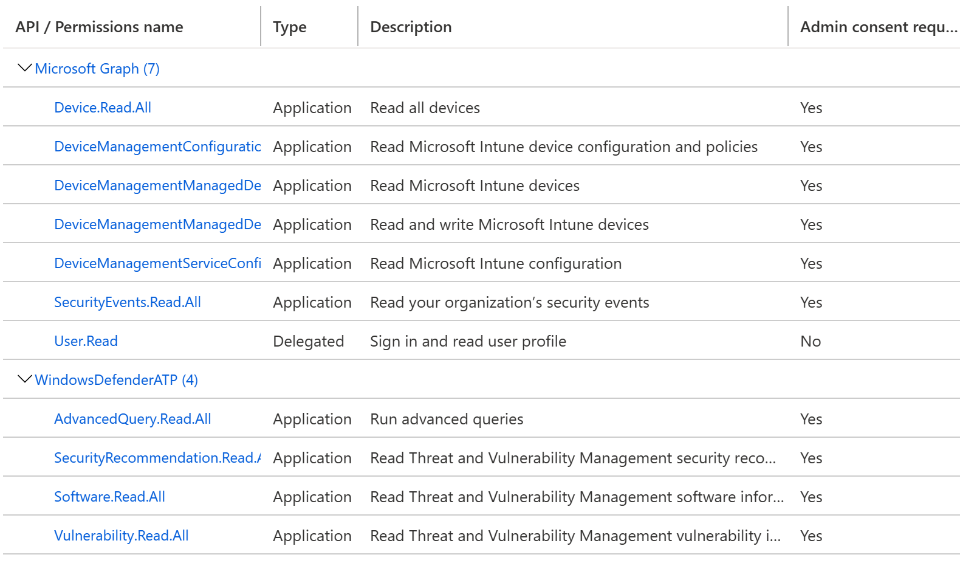Open the Software.Read.All permission

click(109, 497)
